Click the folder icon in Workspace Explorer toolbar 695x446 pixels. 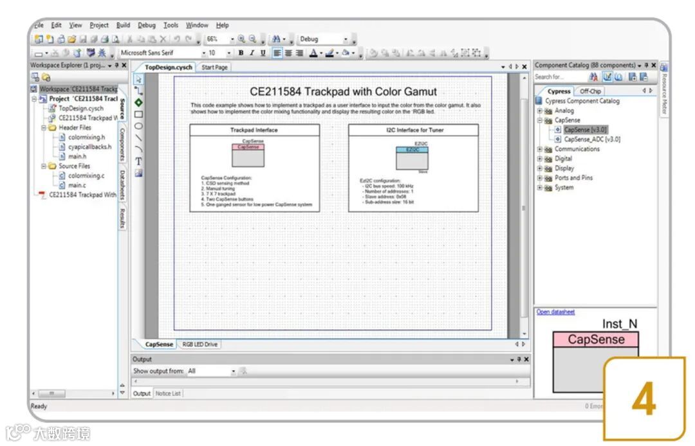point(46,77)
